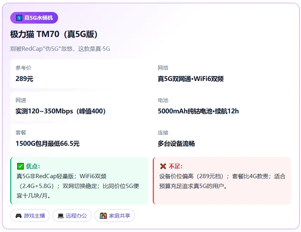
Task: Click the advantages paragraph starting 真5G非RedCap
Action: (78, 186)
